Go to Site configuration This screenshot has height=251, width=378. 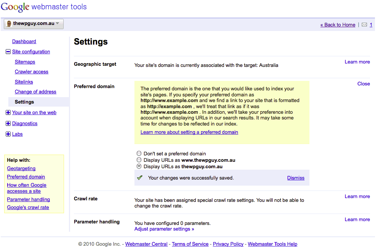coord(31,51)
